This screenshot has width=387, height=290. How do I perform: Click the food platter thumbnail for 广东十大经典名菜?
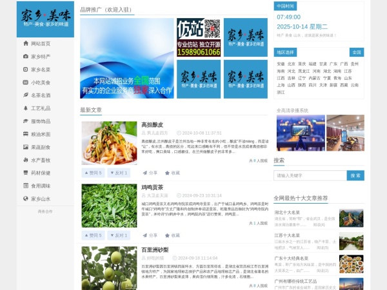click(352, 264)
